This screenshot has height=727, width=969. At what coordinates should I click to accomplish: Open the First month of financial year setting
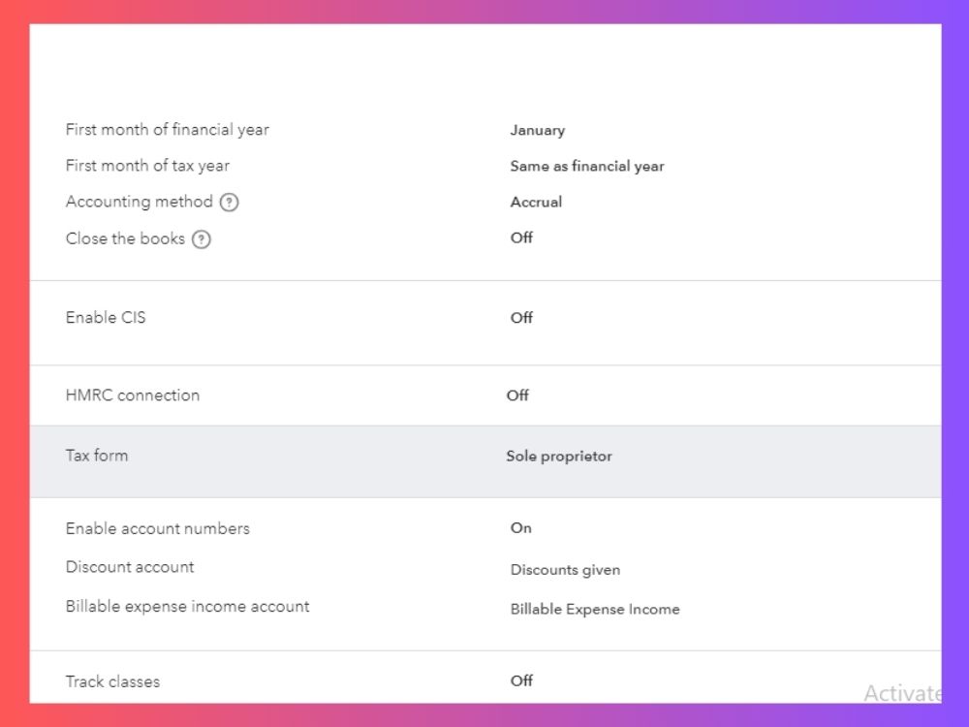168,129
